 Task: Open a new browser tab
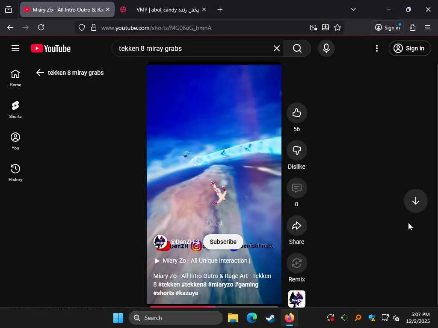[x=220, y=10]
